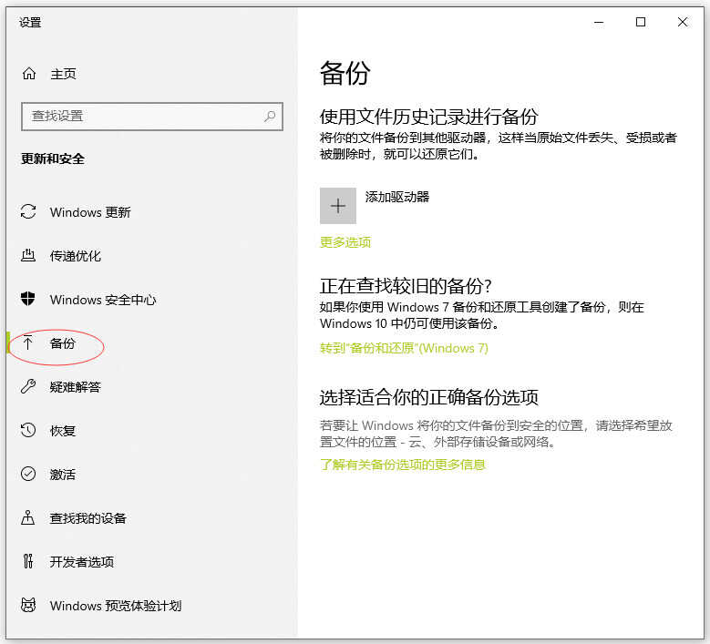Screen dimensions: 710x644
Task: Click the 查找设置 search field
Action: point(152,117)
